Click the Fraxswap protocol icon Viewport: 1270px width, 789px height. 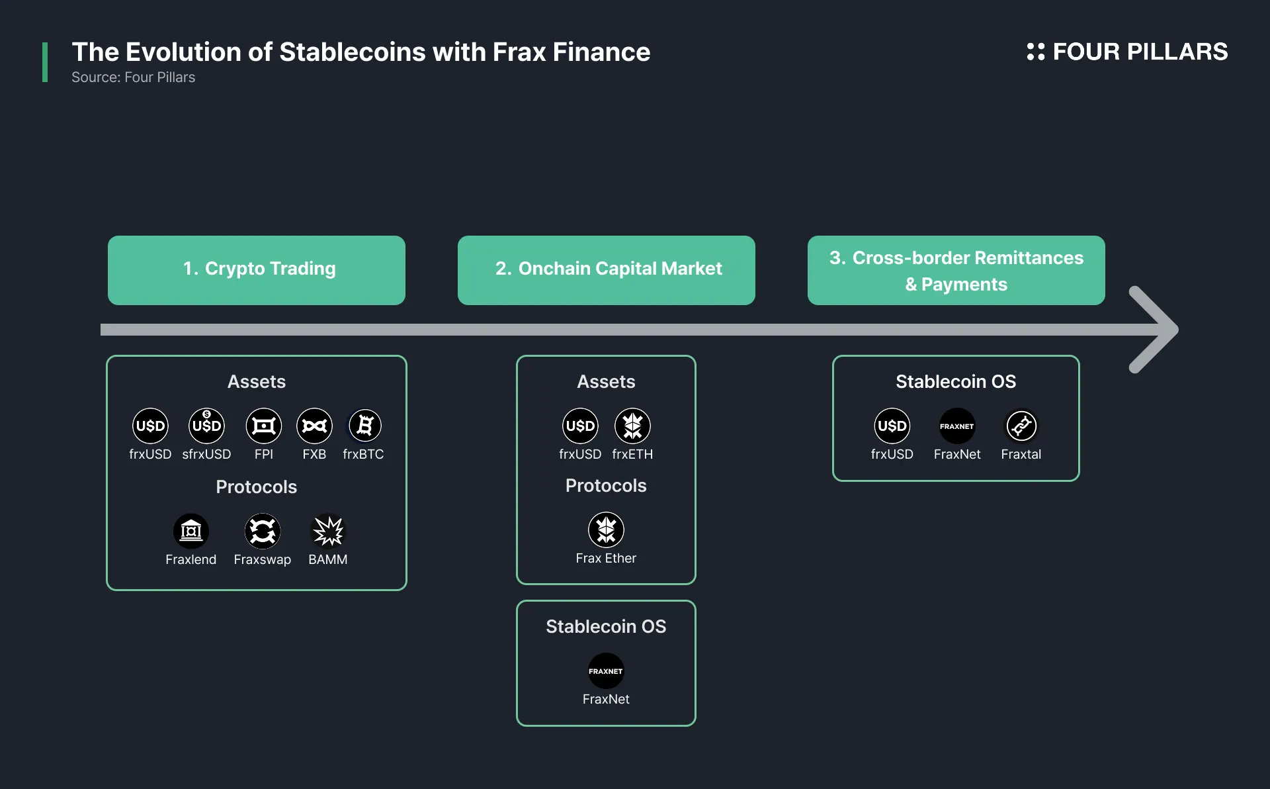263,531
